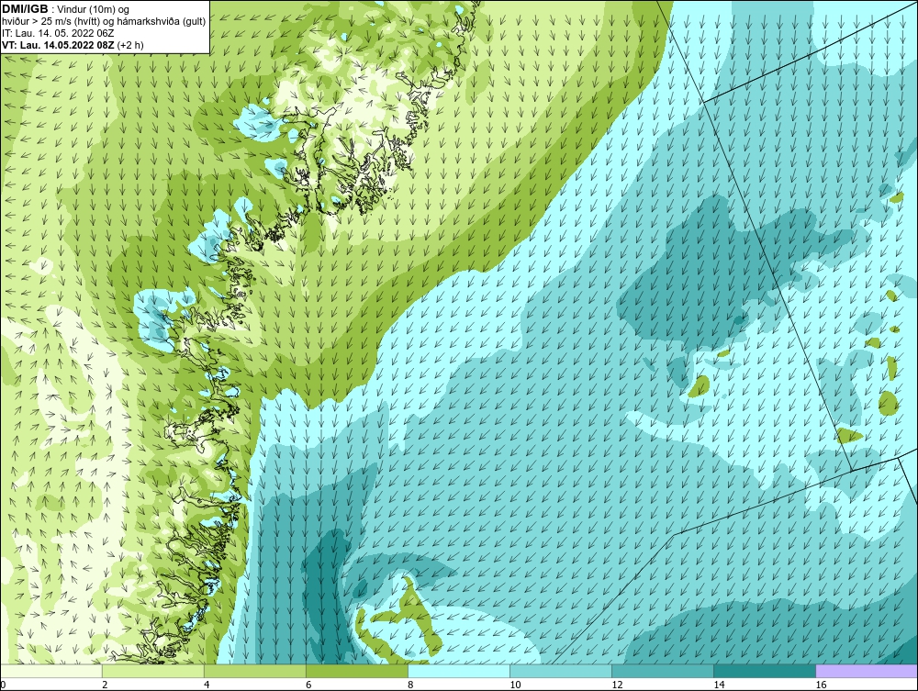Click the 12–14 m/s teal legend swatch
This screenshot has width=918, height=691.
click(x=662, y=671)
